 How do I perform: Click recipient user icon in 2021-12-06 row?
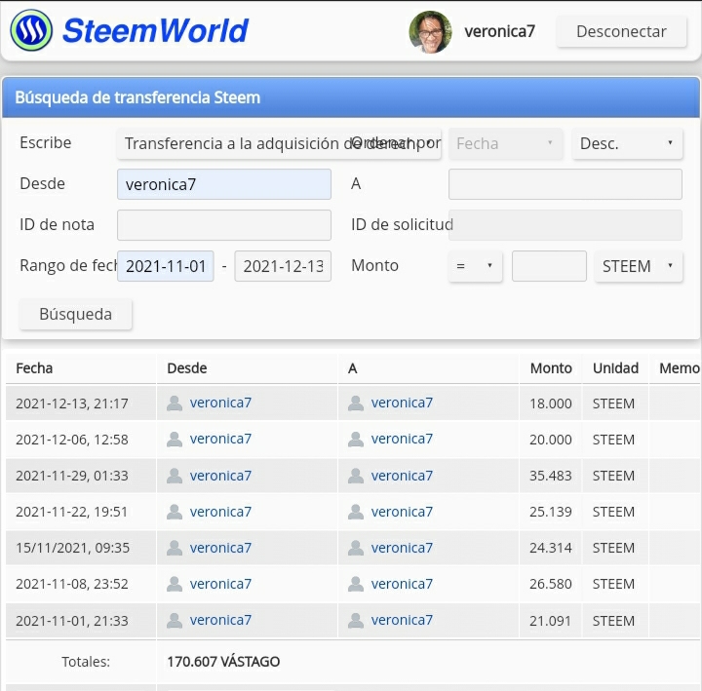click(356, 440)
